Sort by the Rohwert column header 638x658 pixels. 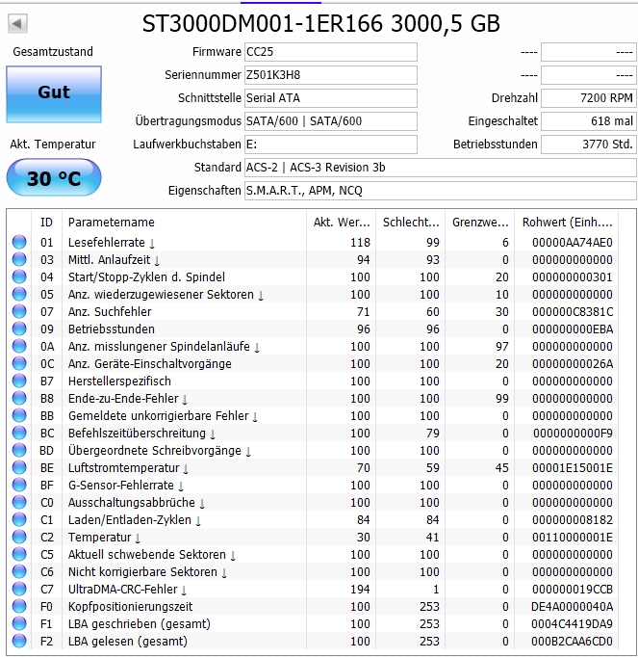pyautogui.click(x=567, y=222)
